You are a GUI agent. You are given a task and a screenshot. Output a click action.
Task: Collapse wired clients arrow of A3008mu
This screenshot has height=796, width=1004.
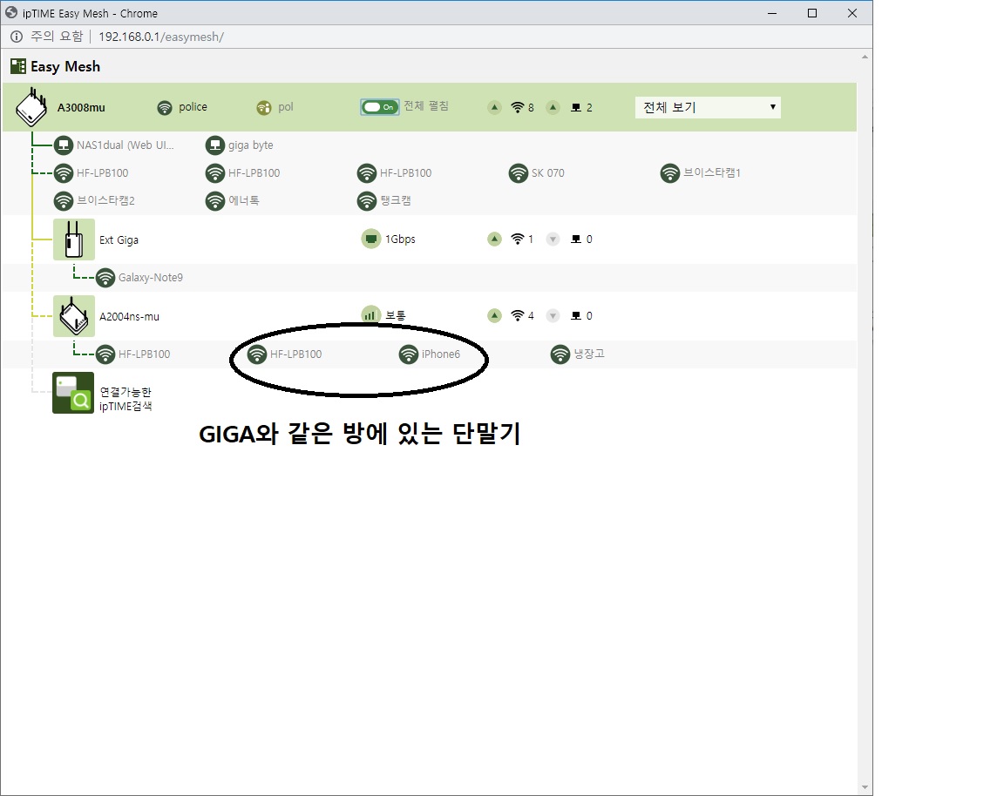pyautogui.click(x=553, y=107)
